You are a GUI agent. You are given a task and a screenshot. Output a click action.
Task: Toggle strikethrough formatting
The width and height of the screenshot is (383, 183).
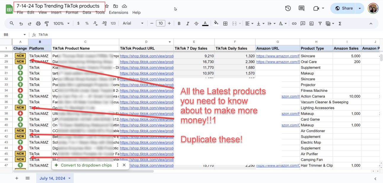pyautogui.click(x=196, y=24)
